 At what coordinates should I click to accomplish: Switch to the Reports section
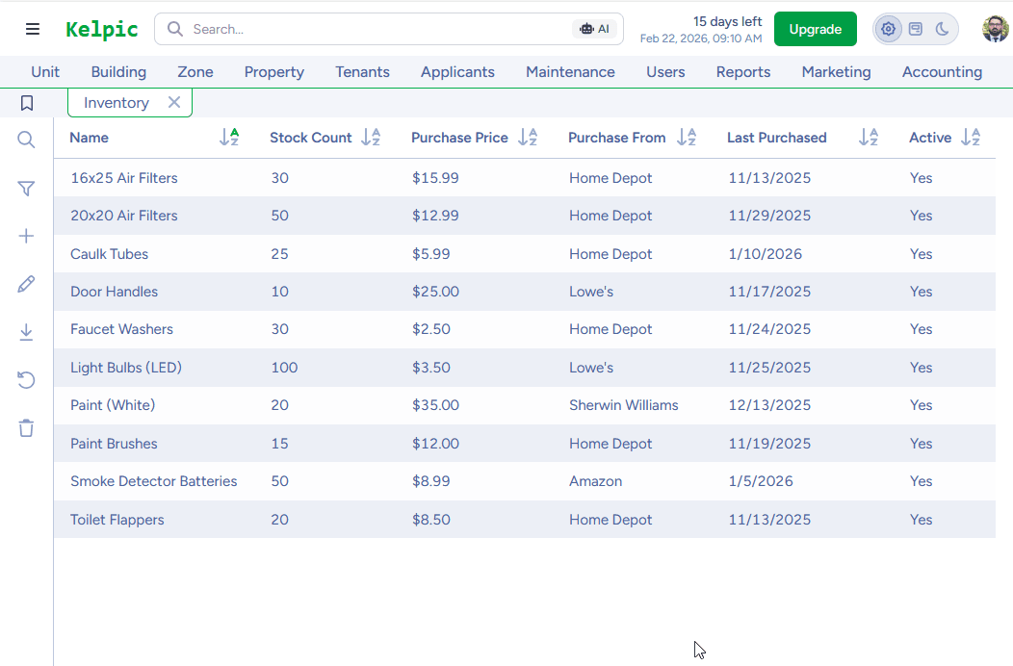pyautogui.click(x=742, y=71)
